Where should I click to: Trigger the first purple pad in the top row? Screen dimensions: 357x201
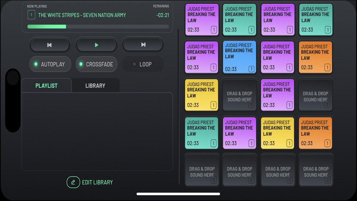(202, 20)
